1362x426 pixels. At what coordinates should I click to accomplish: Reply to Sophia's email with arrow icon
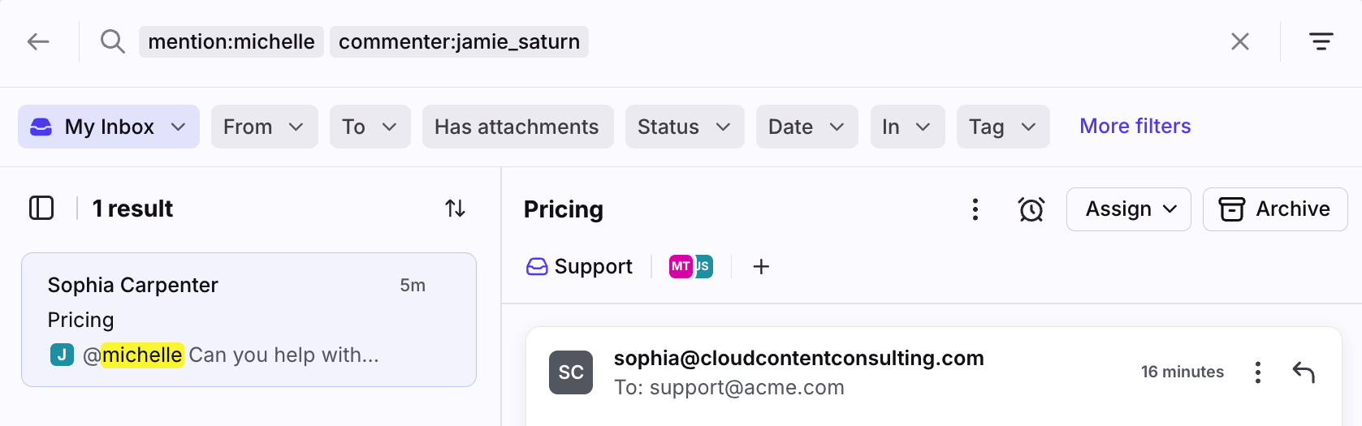point(1304,372)
